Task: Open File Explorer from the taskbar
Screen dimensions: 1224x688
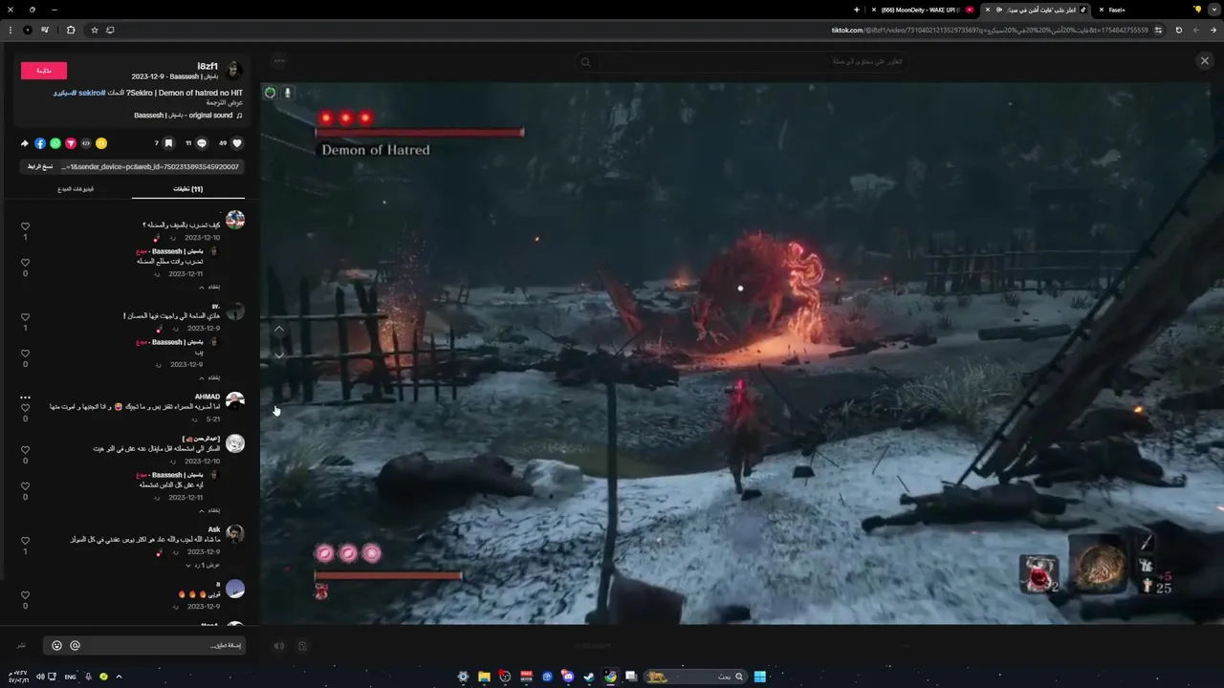Action: [x=484, y=677]
